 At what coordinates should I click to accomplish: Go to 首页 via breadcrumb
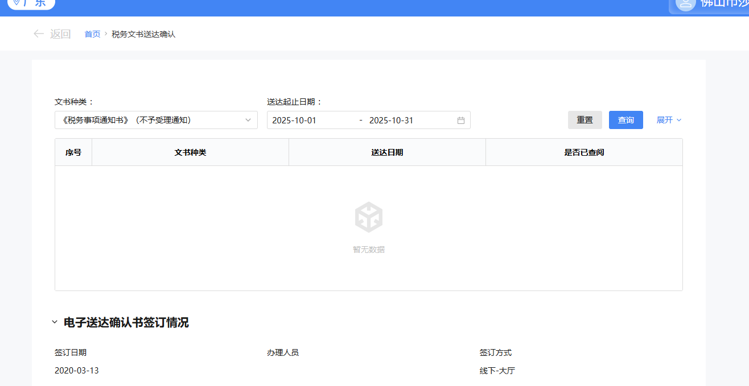pos(92,34)
